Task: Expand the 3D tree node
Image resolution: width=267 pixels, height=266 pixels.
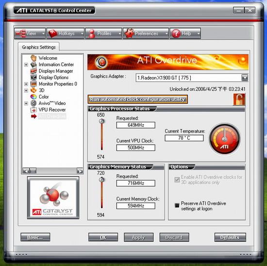Action: click(x=26, y=90)
